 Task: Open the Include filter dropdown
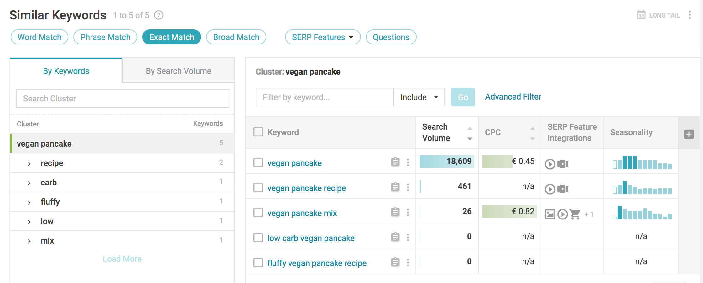419,97
